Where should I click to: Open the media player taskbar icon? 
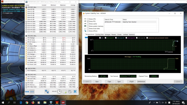[x=39, y=102]
